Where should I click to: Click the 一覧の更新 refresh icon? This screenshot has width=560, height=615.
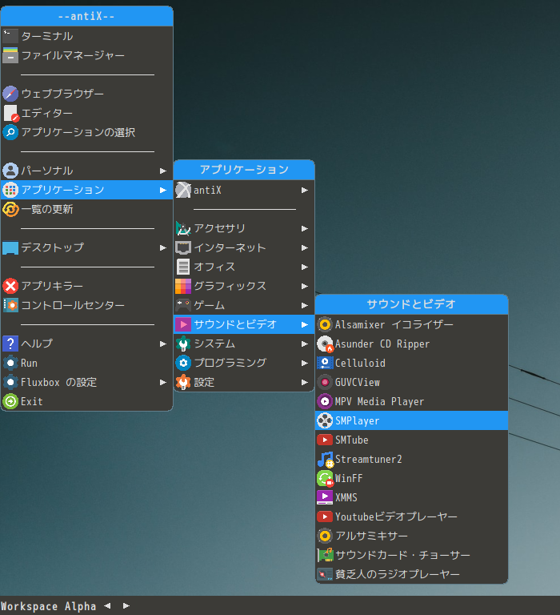click(10, 209)
